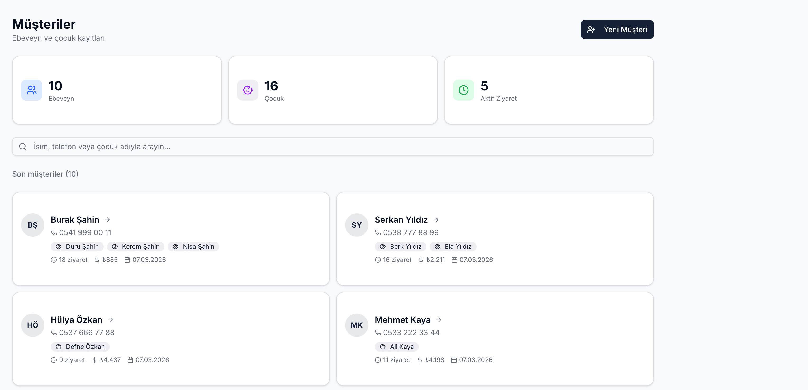Click the SY avatar circle
This screenshot has height=390, width=808.
tap(356, 225)
